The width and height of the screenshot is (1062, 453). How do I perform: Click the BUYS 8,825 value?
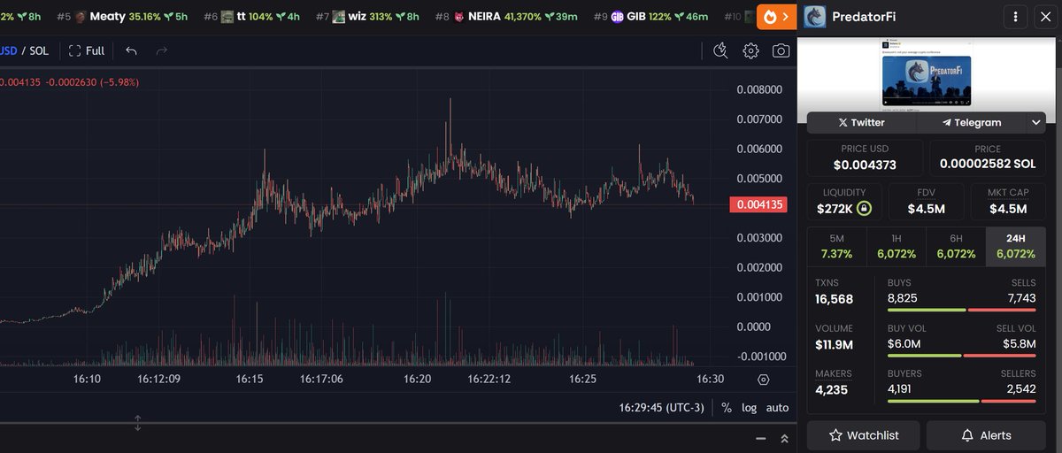click(x=902, y=298)
